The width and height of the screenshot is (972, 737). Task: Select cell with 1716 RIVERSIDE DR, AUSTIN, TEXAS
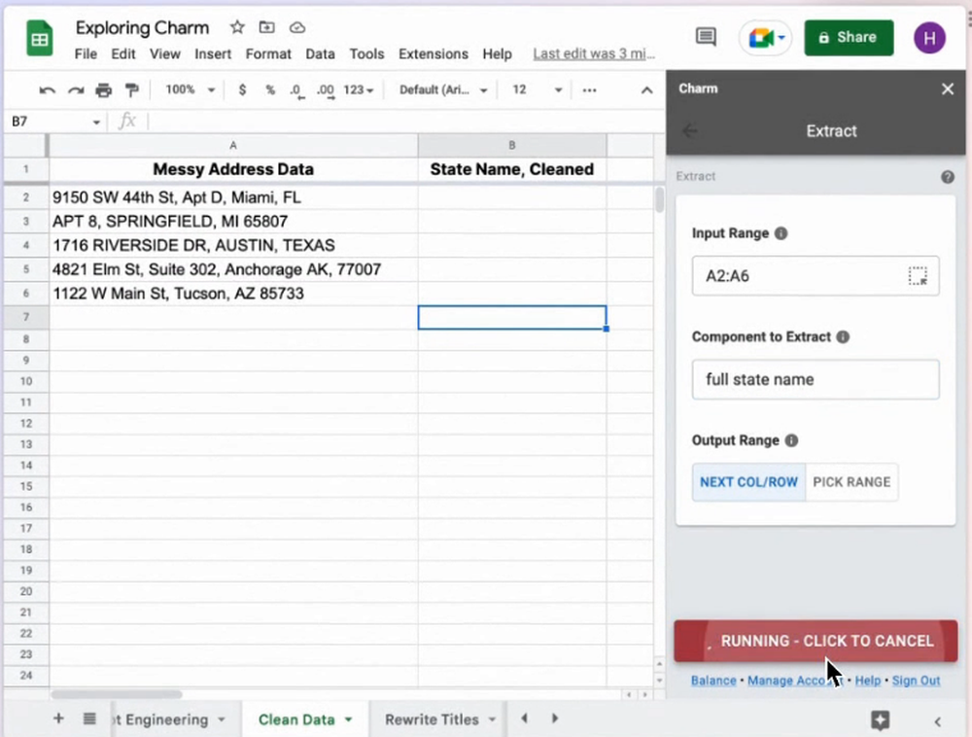coord(233,245)
